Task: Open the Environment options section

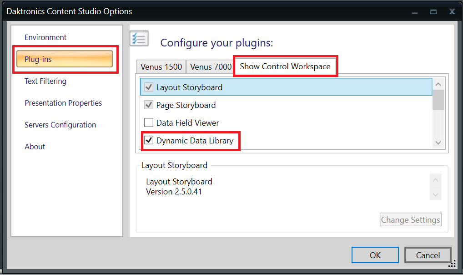Action: [45, 37]
